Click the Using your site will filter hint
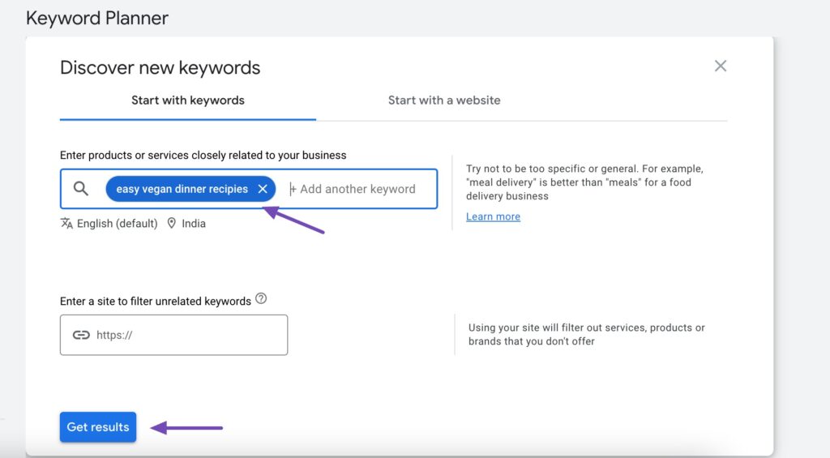This screenshot has height=458, width=830. click(587, 335)
